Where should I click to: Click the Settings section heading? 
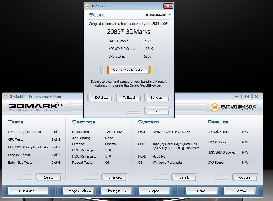[84, 122]
